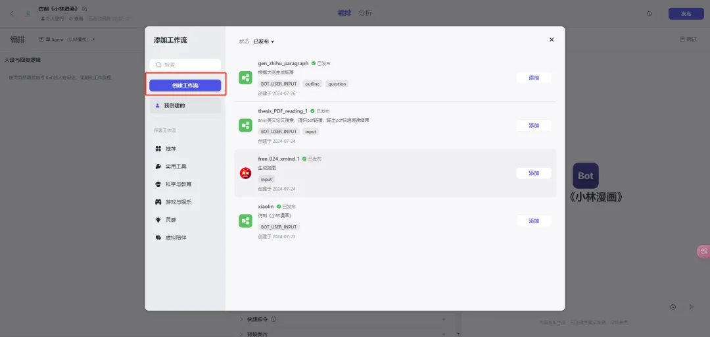The height and width of the screenshot is (337, 710).
Task: Click the 搜索 workflow search field
Action: 185,65
